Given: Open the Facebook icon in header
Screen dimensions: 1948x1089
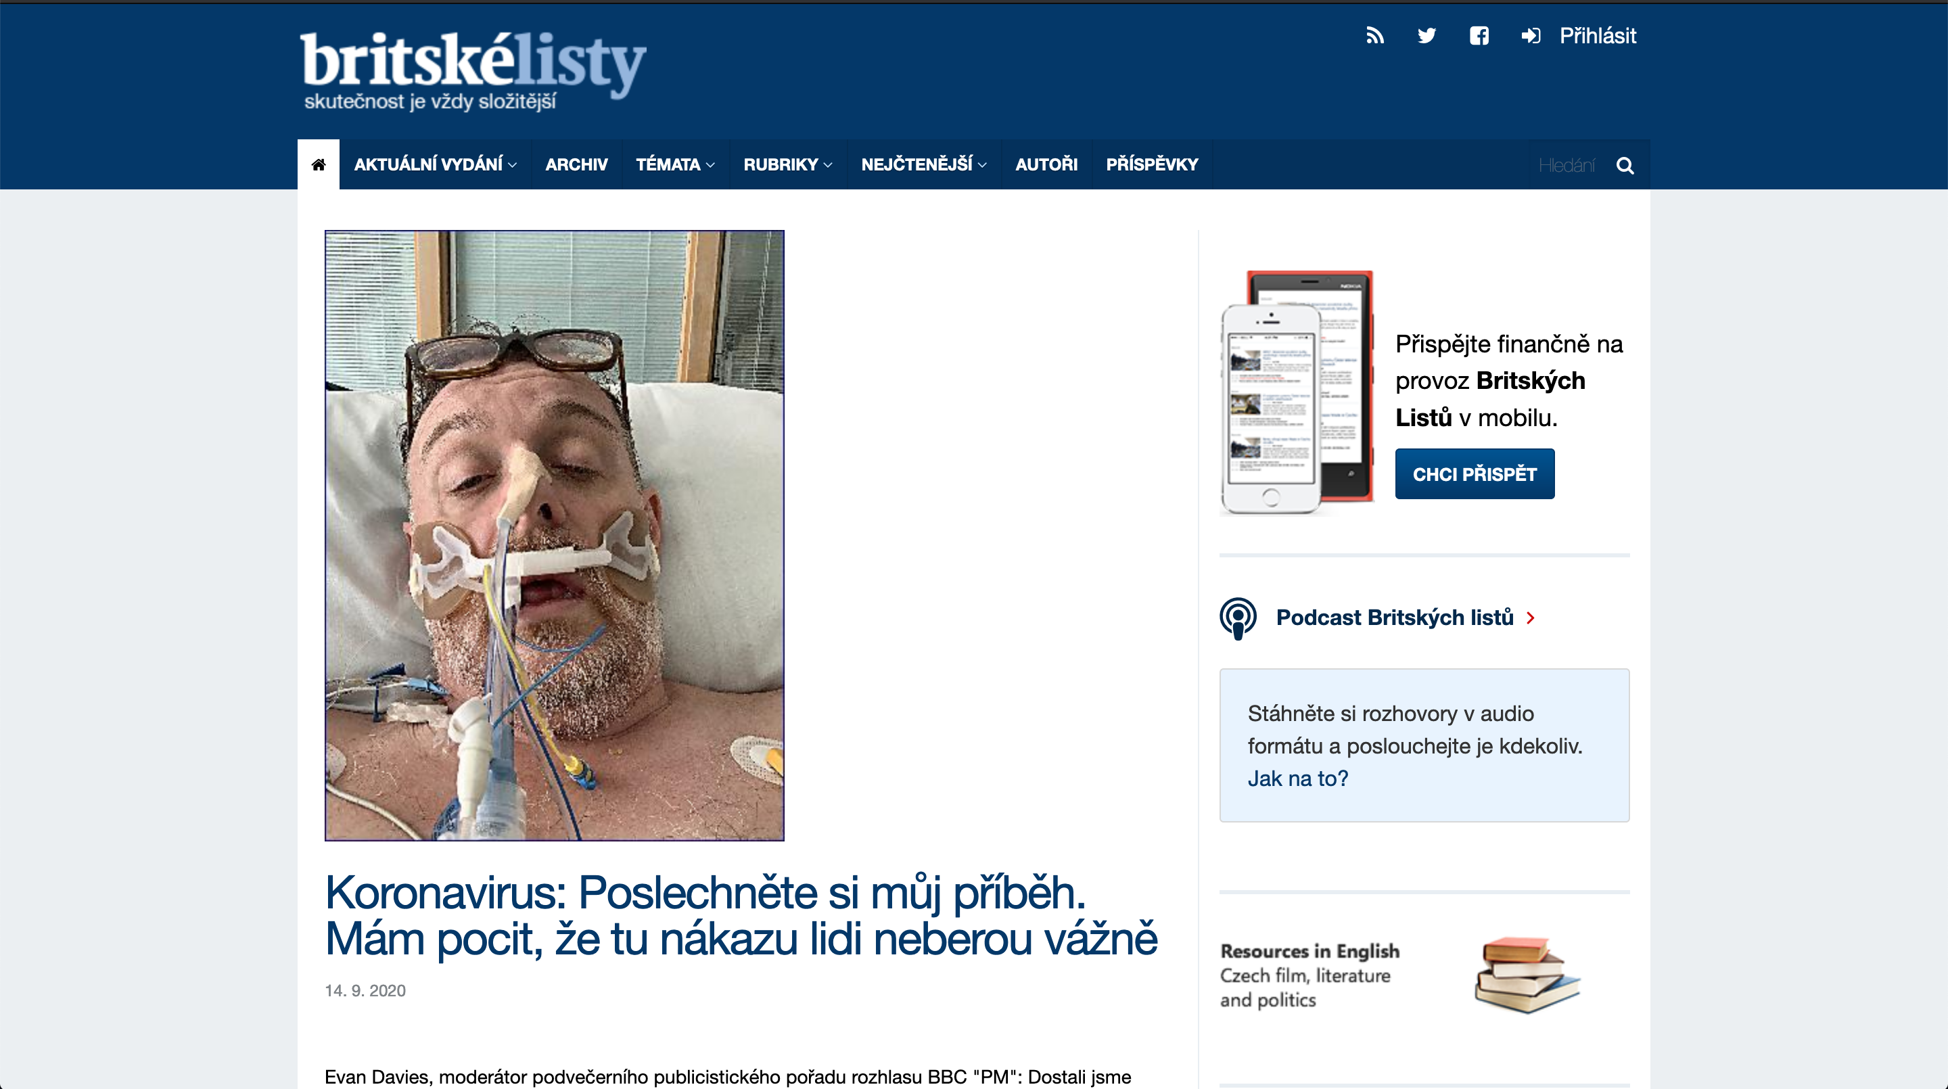Looking at the screenshot, I should coord(1479,36).
